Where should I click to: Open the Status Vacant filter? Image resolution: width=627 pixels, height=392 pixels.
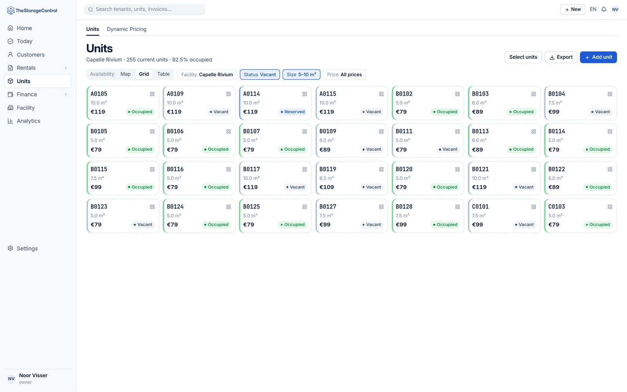(260, 74)
